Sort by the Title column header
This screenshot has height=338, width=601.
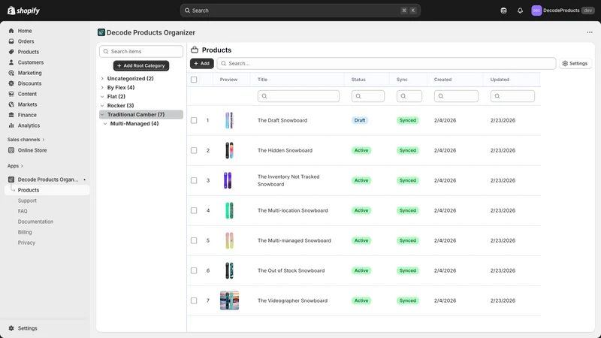(x=262, y=80)
